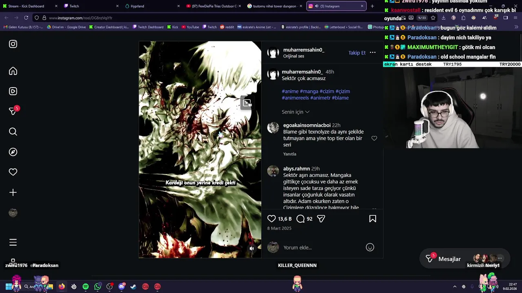
Task: Open Firefox application menu hamburger
Action: click(x=516, y=18)
